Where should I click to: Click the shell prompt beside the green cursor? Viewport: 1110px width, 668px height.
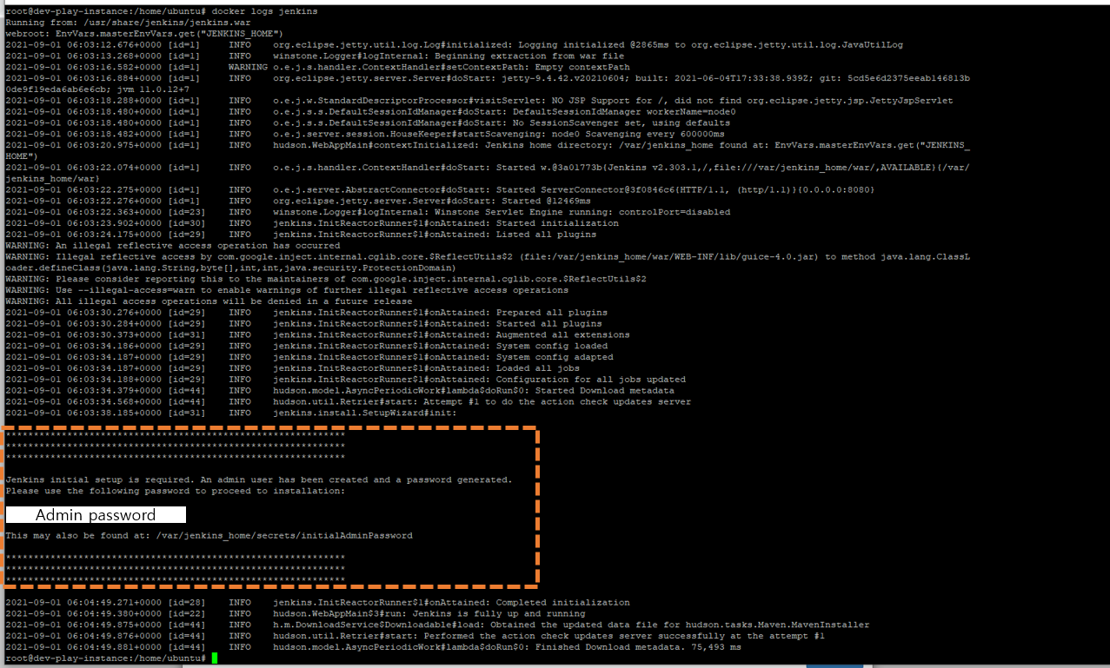point(106,658)
